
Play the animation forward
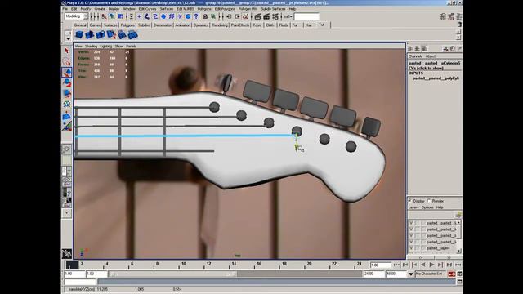(431, 265)
